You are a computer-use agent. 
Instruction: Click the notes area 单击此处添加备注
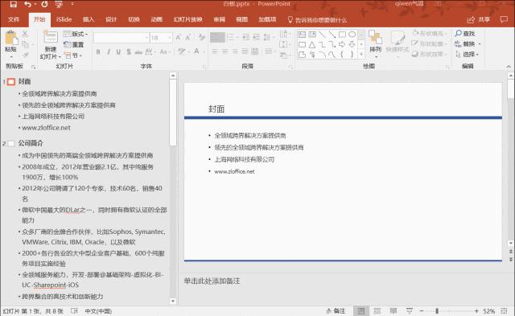[x=212, y=281]
